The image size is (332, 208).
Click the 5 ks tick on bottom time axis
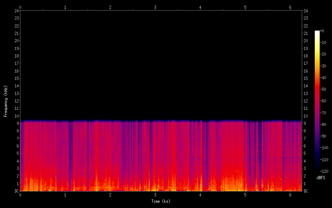(245, 195)
